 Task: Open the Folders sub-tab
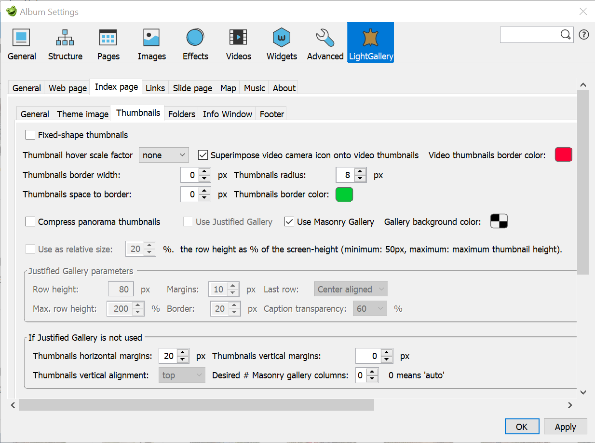click(x=181, y=114)
